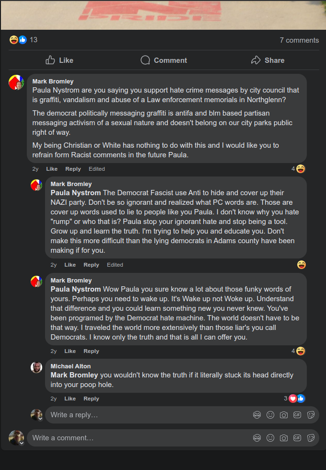Open emoji picker in Write a comment box
Screen dimensions: 326x470
270,438
